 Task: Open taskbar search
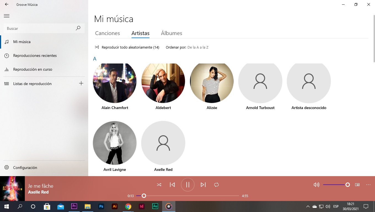pos(20,206)
